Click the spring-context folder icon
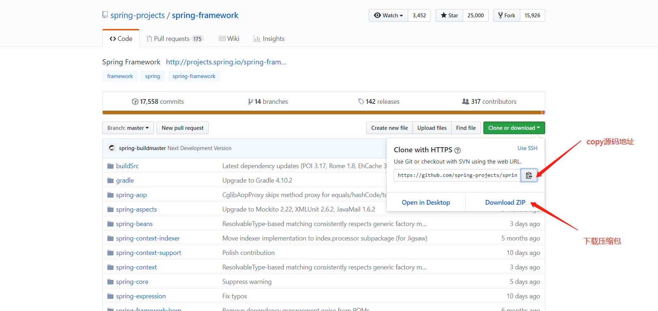Viewport: 658px width, 311px height. 110,267
